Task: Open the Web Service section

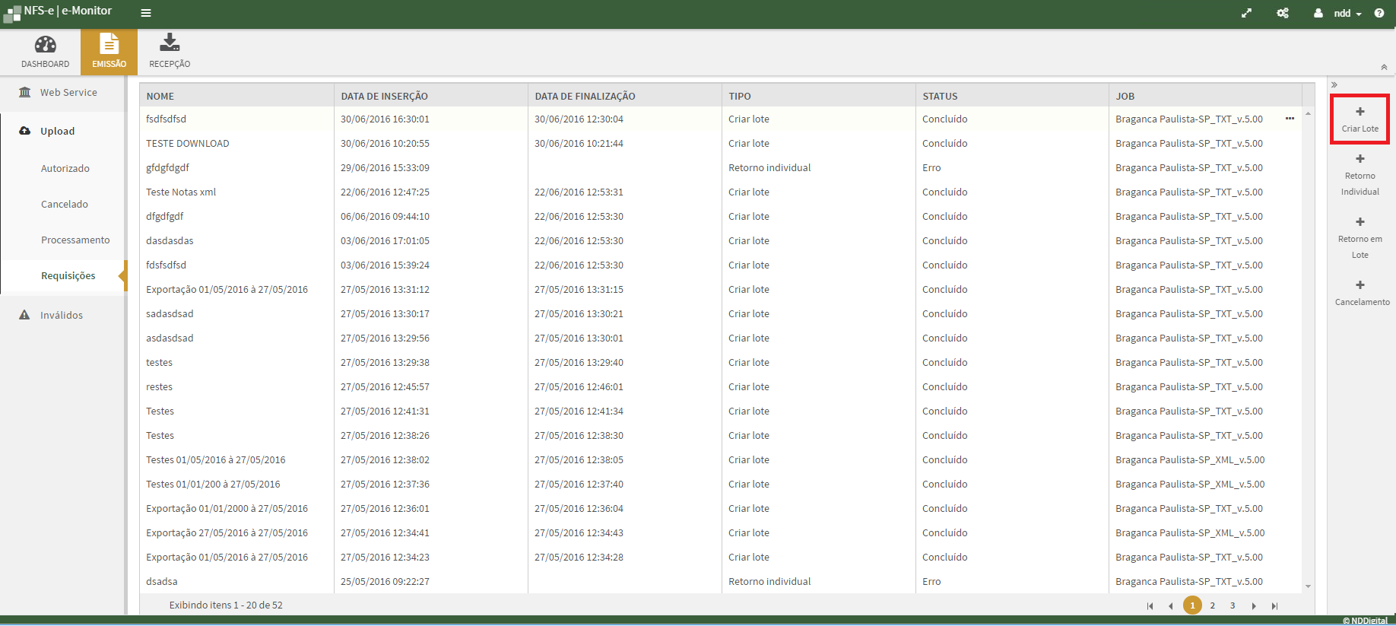Action: click(x=68, y=92)
